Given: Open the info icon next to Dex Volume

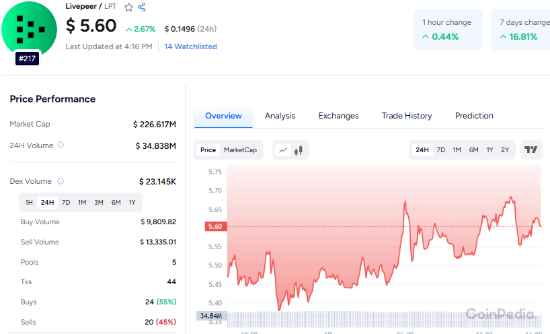Looking at the screenshot, I should [61, 181].
